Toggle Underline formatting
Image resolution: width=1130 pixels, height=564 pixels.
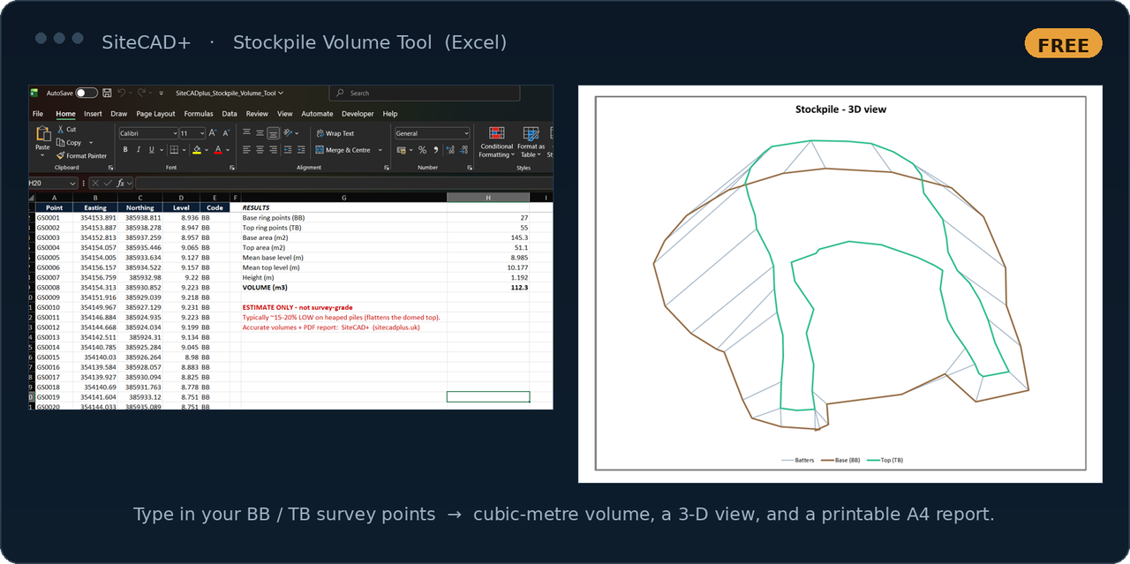click(151, 150)
